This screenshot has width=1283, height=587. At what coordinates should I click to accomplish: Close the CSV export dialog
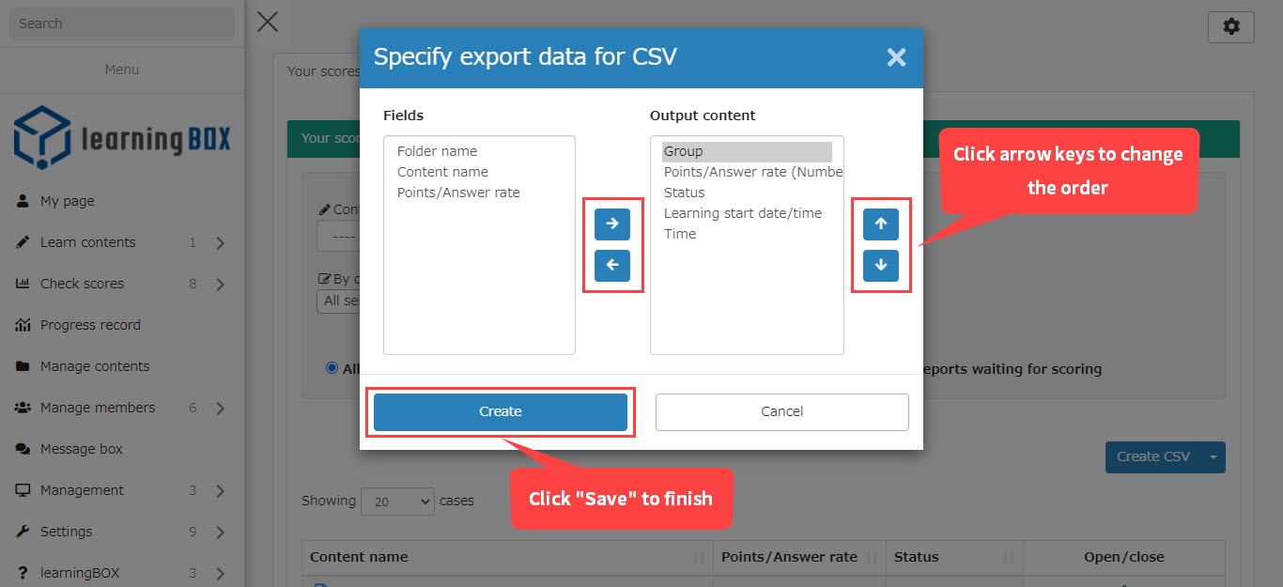pyautogui.click(x=896, y=57)
